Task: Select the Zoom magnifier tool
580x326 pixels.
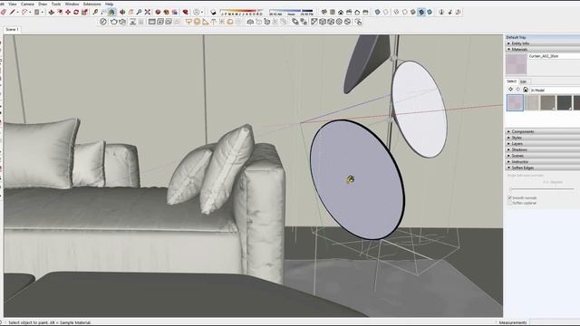Action: (x=139, y=12)
